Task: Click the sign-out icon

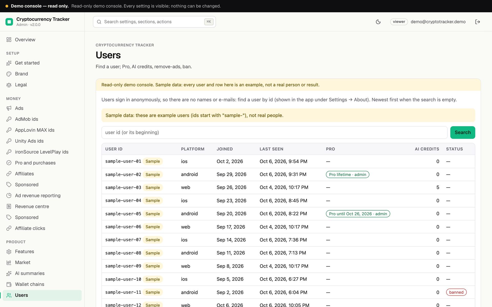Action: click(x=477, y=22)
